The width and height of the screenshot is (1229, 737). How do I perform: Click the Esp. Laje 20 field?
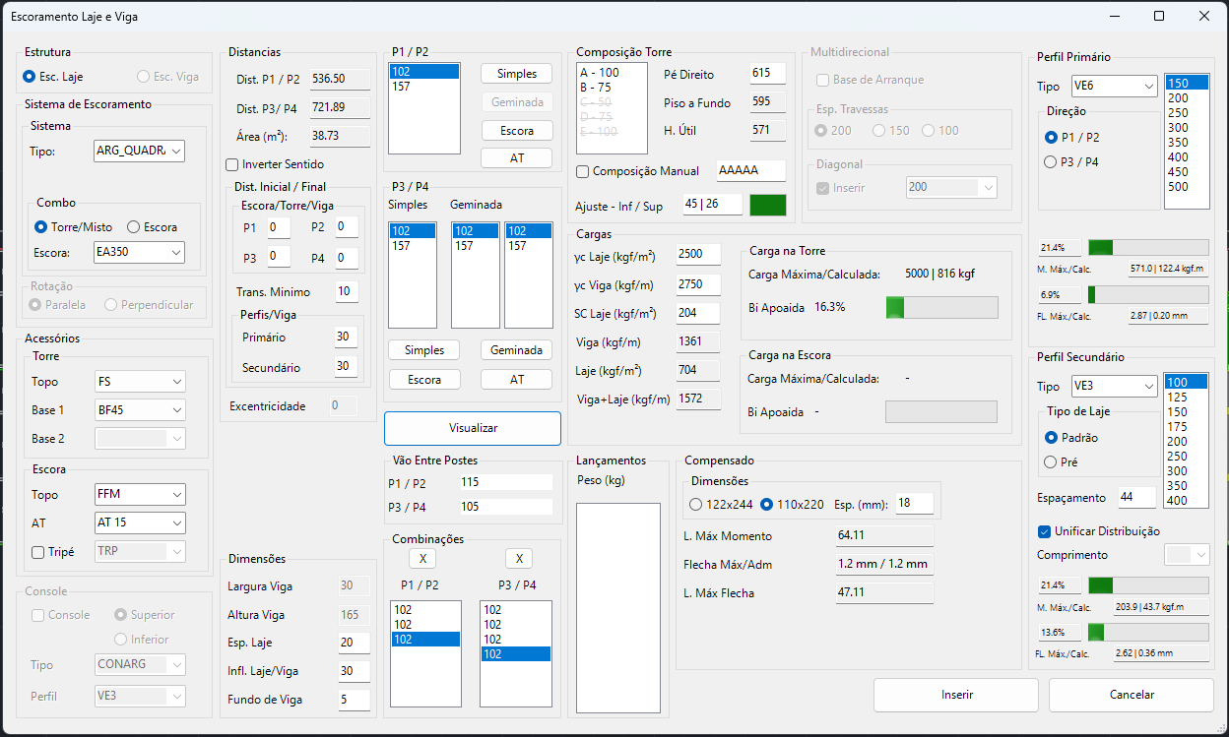pos(354,643)
